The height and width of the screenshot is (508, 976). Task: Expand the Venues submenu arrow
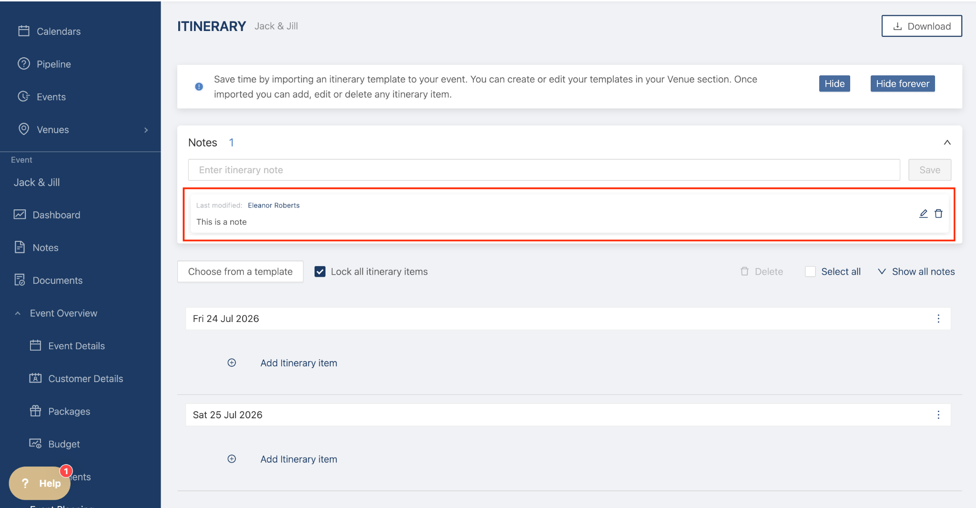click(x=146, y=130)
